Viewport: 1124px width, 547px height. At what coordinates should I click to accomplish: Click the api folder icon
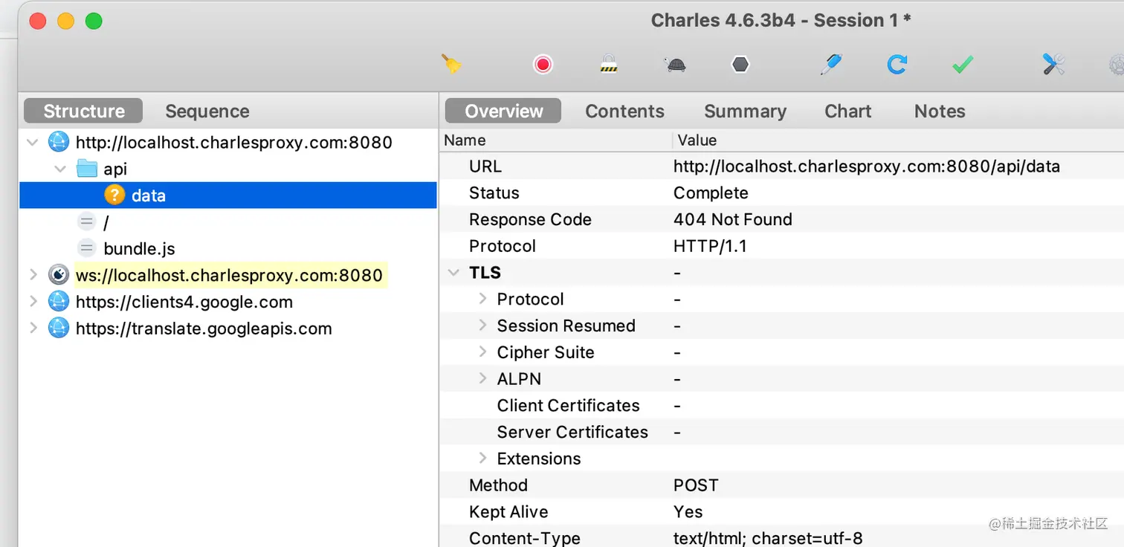click(87, 169)
